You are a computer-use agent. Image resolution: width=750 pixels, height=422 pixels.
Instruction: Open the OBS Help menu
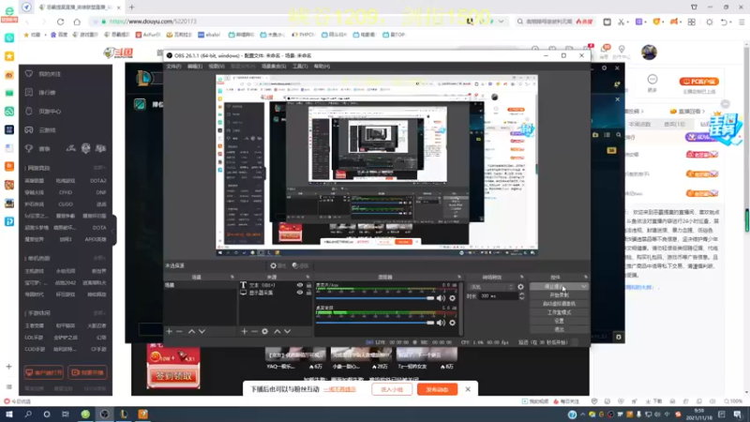coord(322,66)
